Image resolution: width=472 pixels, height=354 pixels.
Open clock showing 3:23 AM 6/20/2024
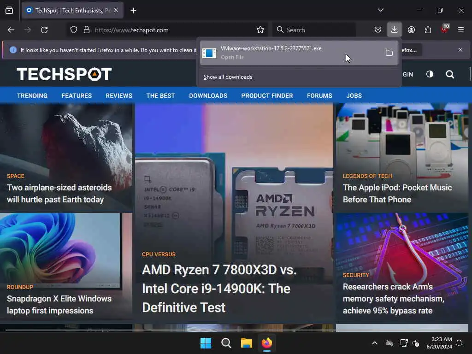pos(439,343)
